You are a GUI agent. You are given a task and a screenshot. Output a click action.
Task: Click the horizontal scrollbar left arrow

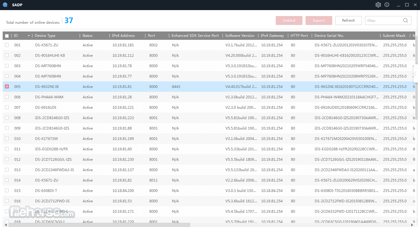tap(6, 225)
